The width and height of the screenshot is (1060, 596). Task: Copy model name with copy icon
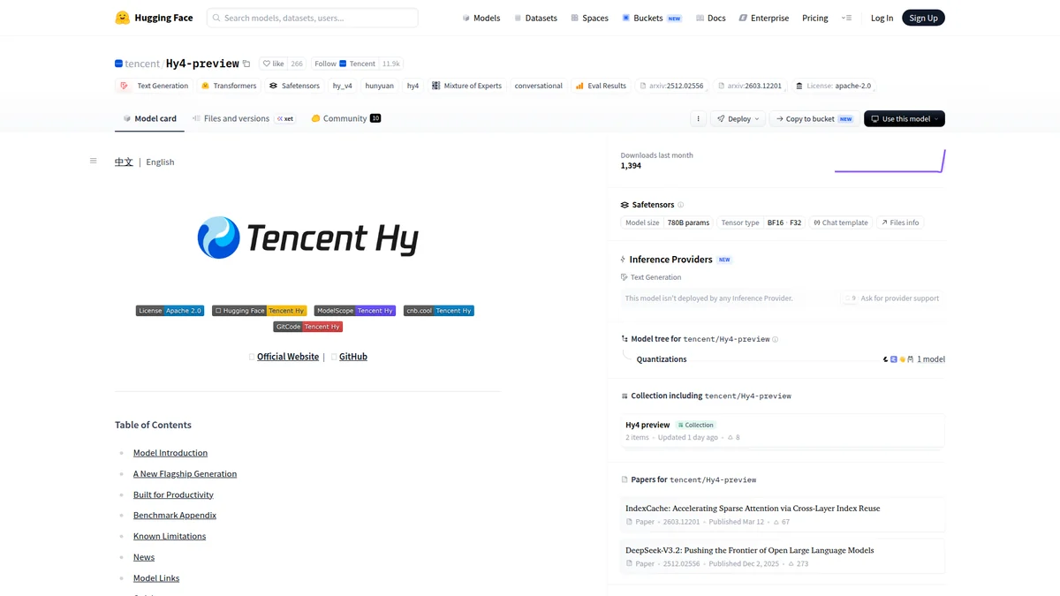click(x=246, y=64)
